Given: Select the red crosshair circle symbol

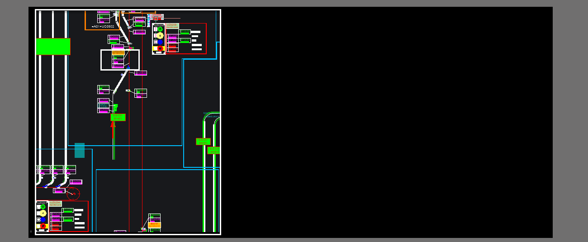Looking at the screenshot, I should coord(73,194).
